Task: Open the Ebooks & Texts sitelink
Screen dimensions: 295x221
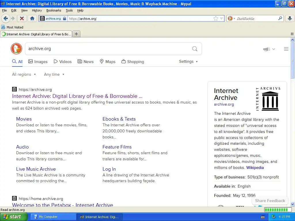Action: pyautogui.click(x=119, y=119)
